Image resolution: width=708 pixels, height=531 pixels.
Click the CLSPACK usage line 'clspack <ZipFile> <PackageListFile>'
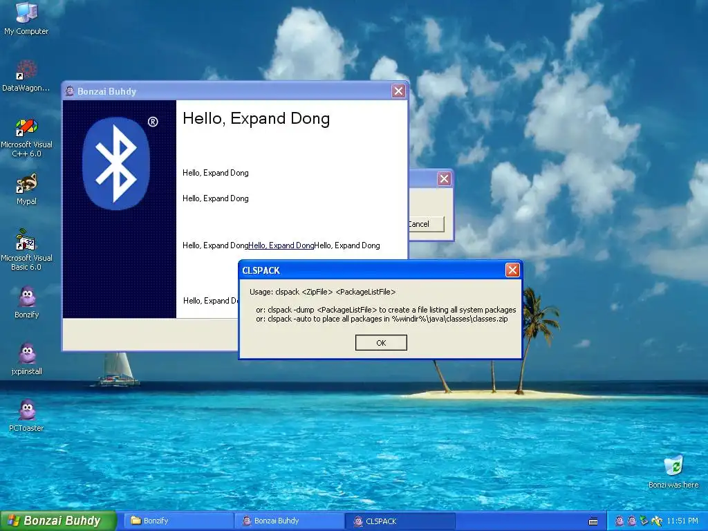pyautogui.click(x=322, y=292)
